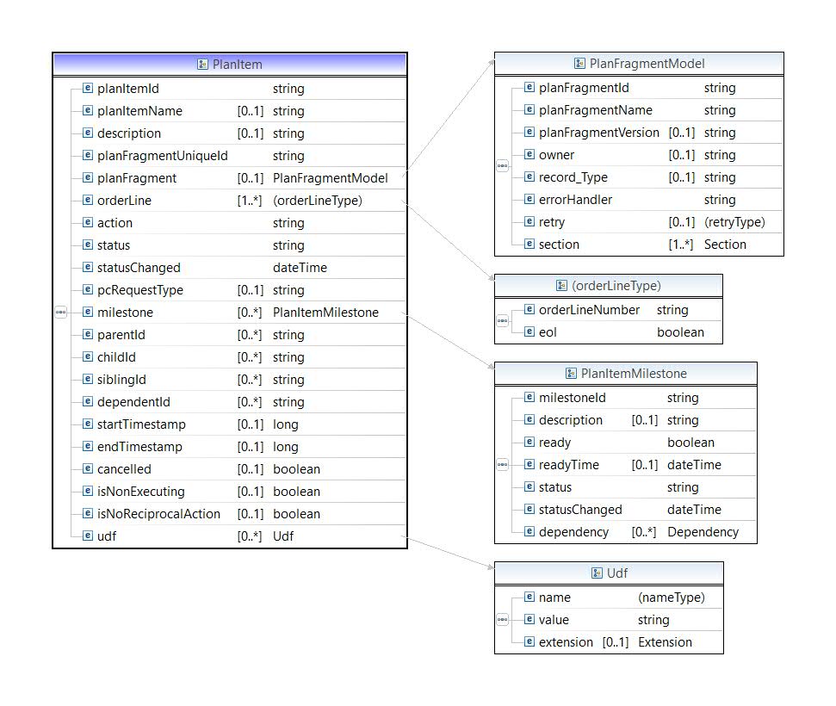Select the (orderLineType) title bar
Image resolution: width=836 pixels, height=706 pixels.
pos(609,286)
